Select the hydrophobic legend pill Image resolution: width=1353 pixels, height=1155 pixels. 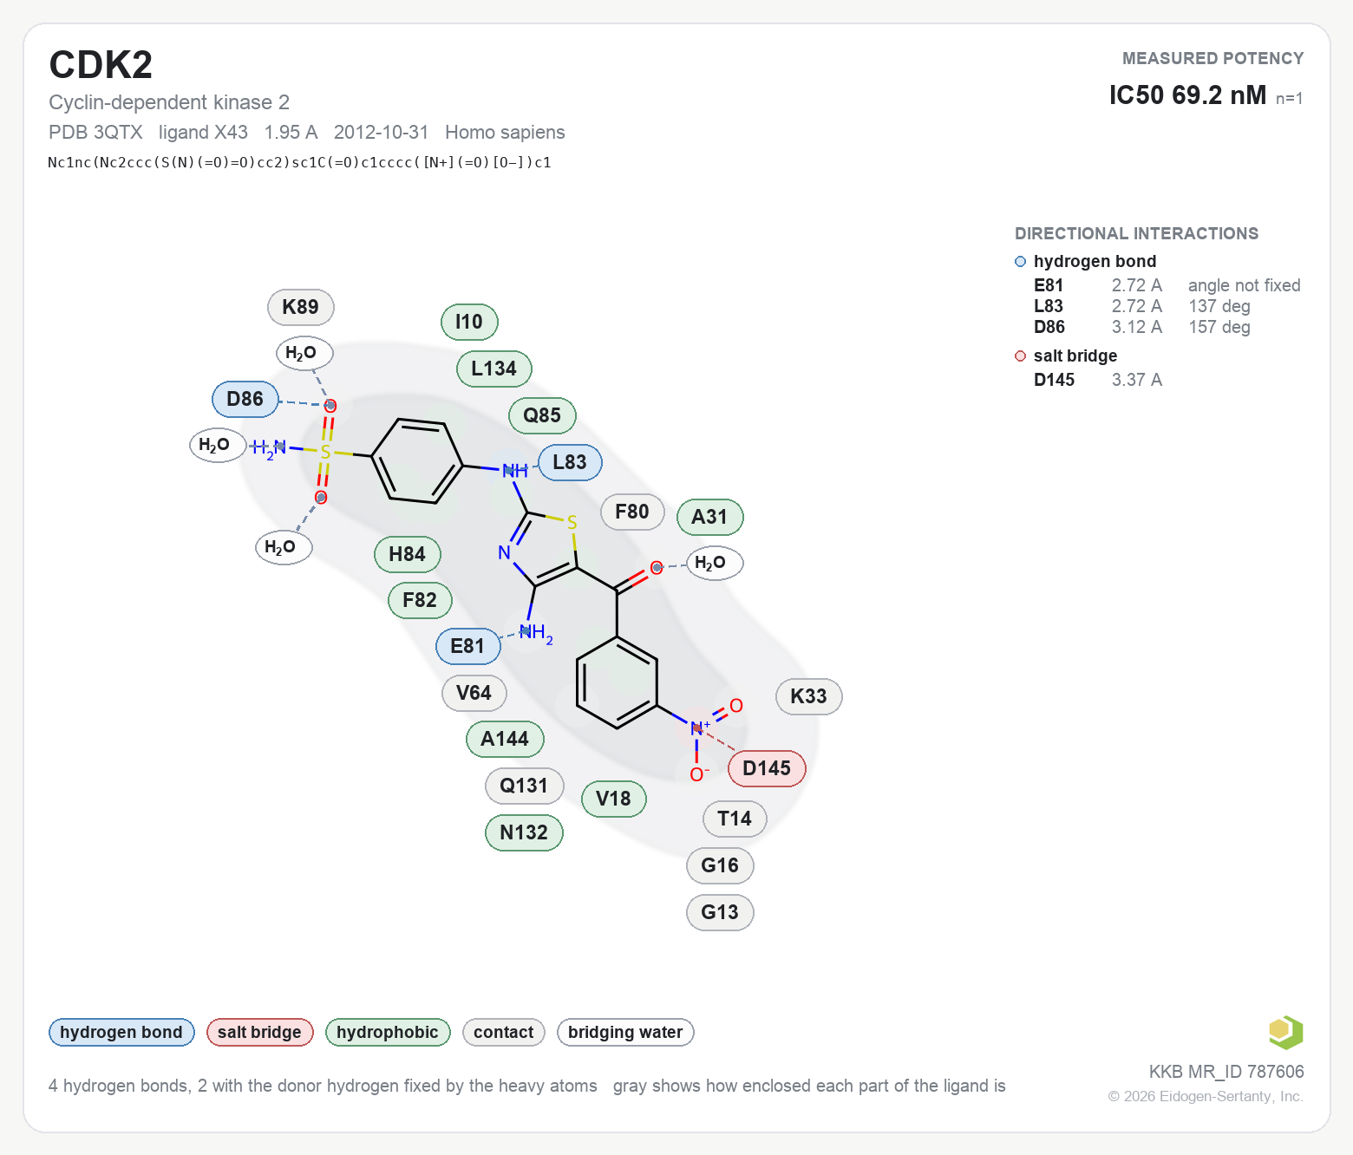(388, 1032)
